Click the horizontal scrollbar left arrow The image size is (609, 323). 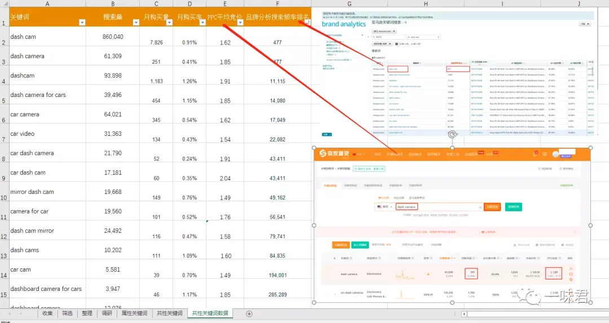(464, 313)
